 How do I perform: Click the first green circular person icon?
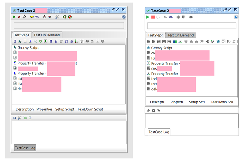(x=65, y=17)
